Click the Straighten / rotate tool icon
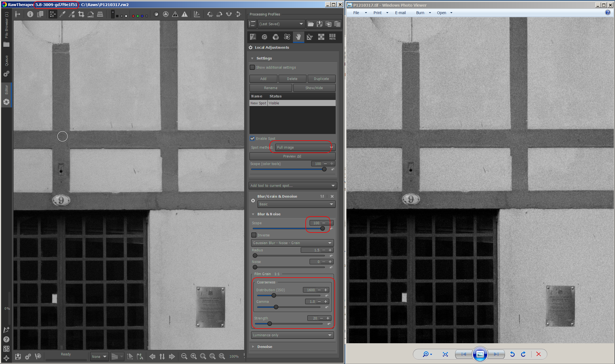This screenshot has width=615, height=364. tap(91, 14)
